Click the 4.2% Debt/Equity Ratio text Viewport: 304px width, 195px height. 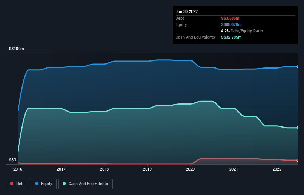coord(242,31)
